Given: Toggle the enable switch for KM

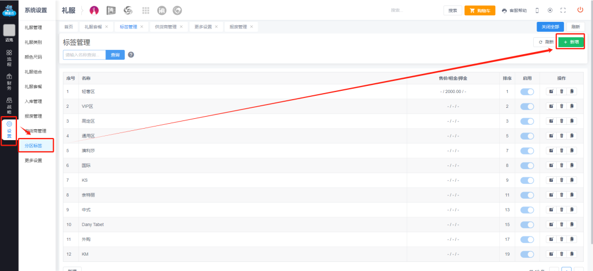Looking at the screenshot, I should coord(527,254).
